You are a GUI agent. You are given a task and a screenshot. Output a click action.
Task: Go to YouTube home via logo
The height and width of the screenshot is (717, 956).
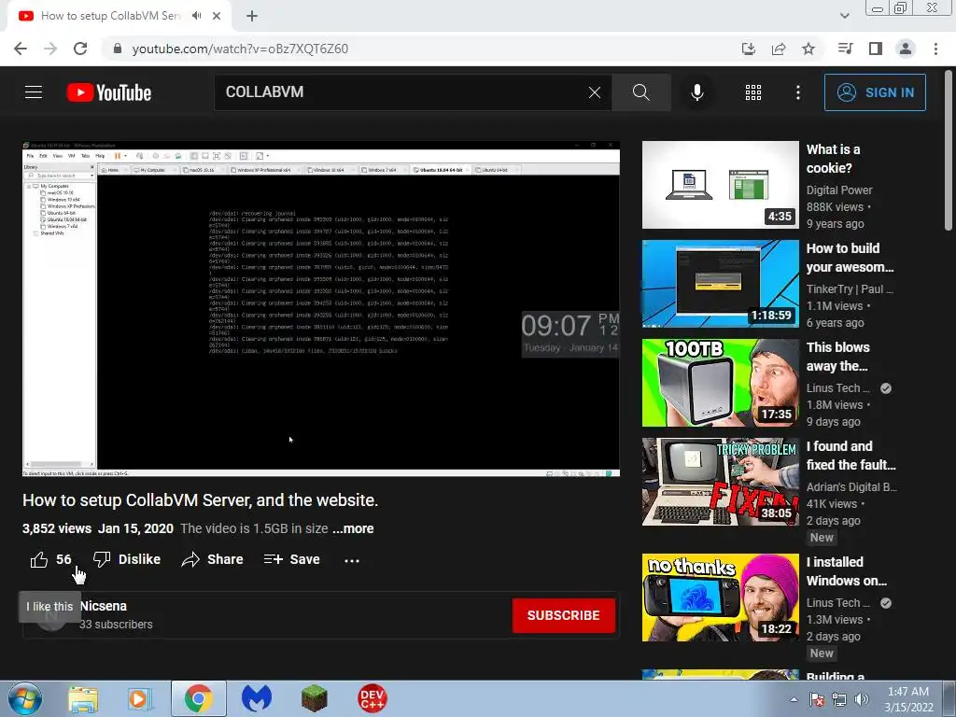[109, 92]
